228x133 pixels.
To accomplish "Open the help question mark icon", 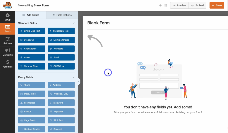I will click(x=160, y=5).
